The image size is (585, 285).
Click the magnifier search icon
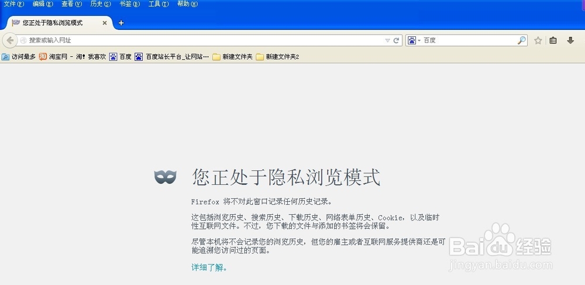coord(522,40)
